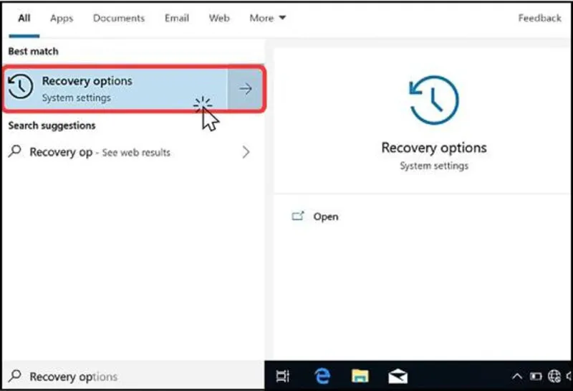Click Open in the preview pane
The height and width of the screenshot is (391, 573).
coord(326,217)
